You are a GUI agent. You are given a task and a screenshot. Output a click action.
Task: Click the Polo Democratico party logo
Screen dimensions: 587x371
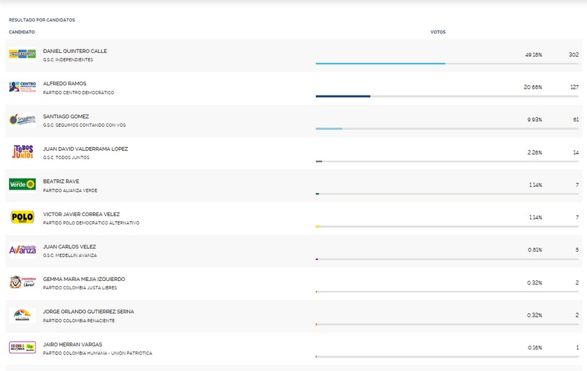(22, 217)
